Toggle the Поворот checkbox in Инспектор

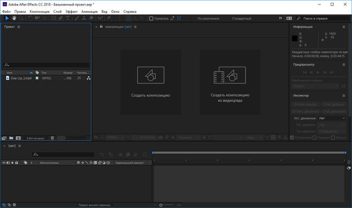pos(315,138)
